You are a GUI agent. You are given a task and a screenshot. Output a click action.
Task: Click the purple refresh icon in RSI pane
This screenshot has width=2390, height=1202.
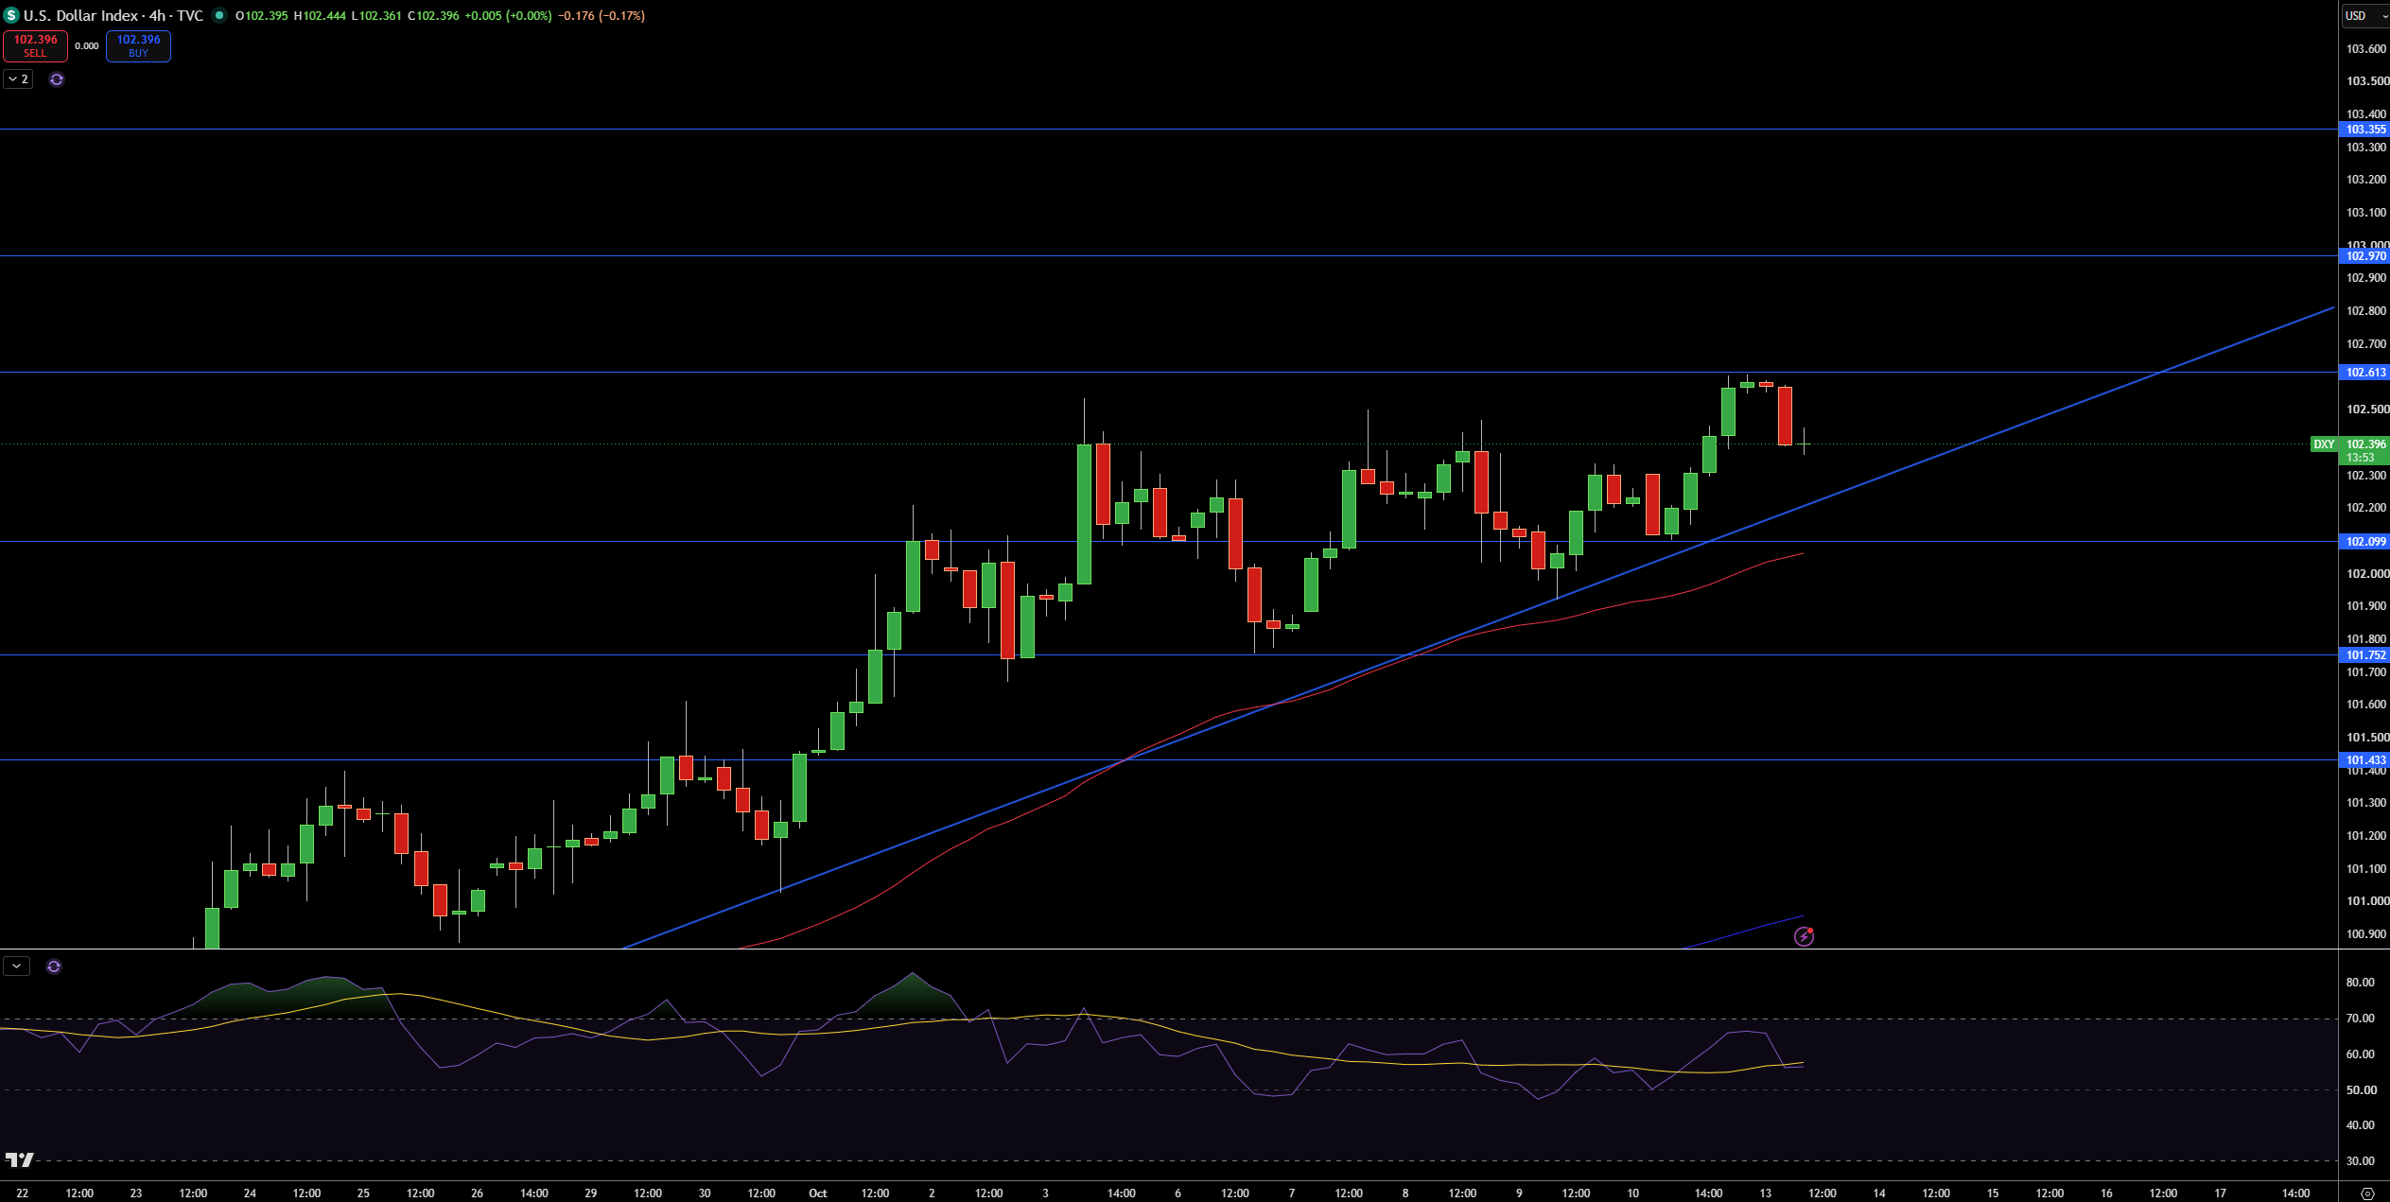click(x=54, y=967)
